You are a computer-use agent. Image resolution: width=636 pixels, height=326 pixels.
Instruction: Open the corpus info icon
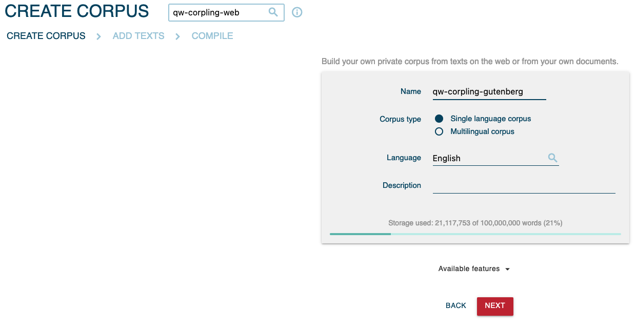(x=297, y=12)
